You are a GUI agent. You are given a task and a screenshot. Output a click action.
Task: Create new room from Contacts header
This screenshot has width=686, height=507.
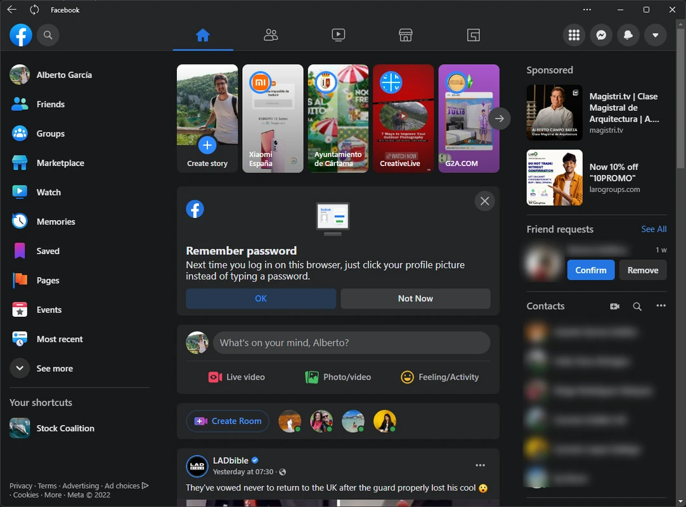point(615,306)
